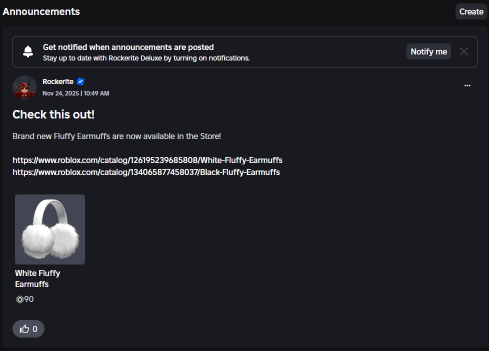Click "Get notified when announcements are posted" text

tap(128, 47)
